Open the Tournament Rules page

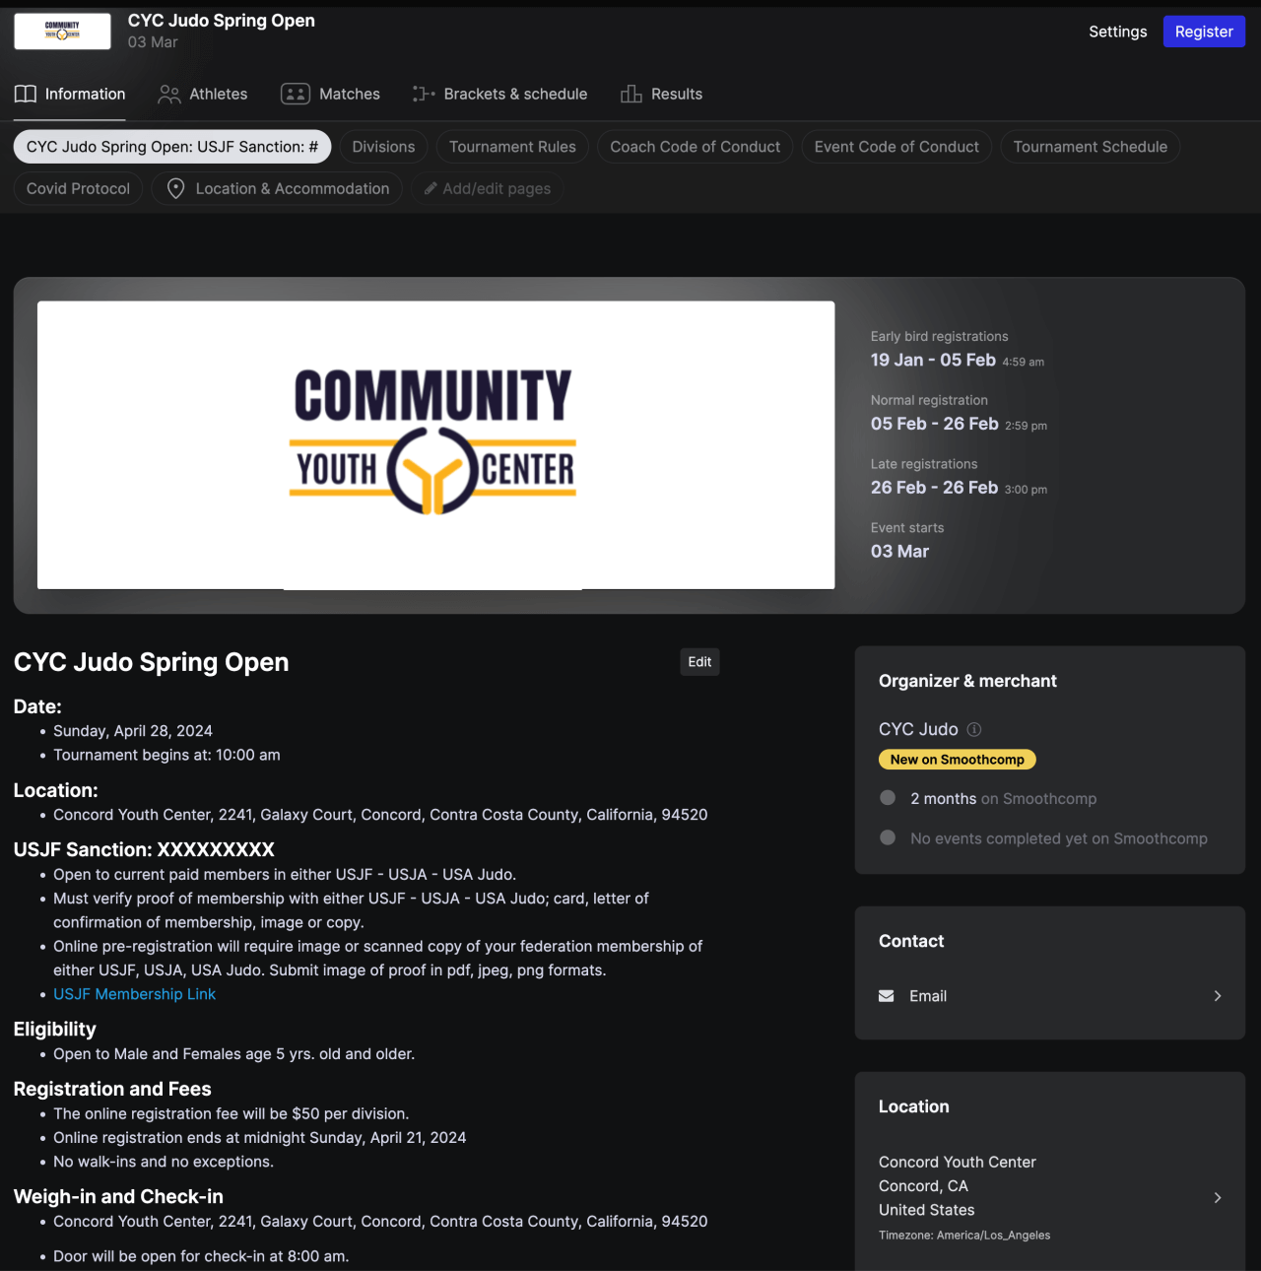(512, 147)
